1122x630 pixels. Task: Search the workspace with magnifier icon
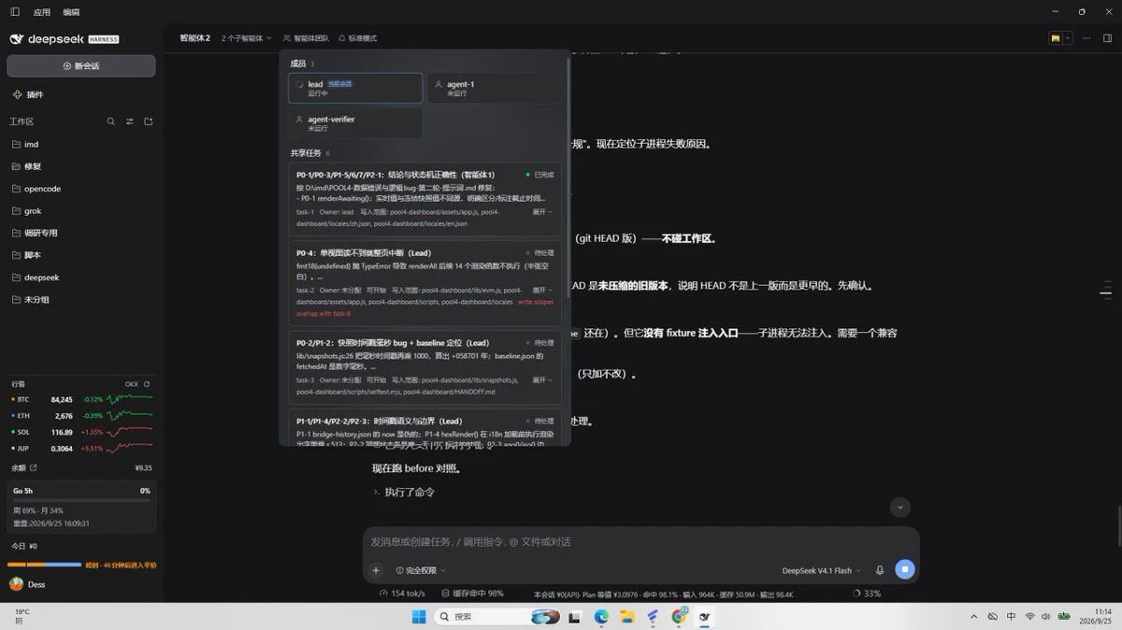coord(111,122)
